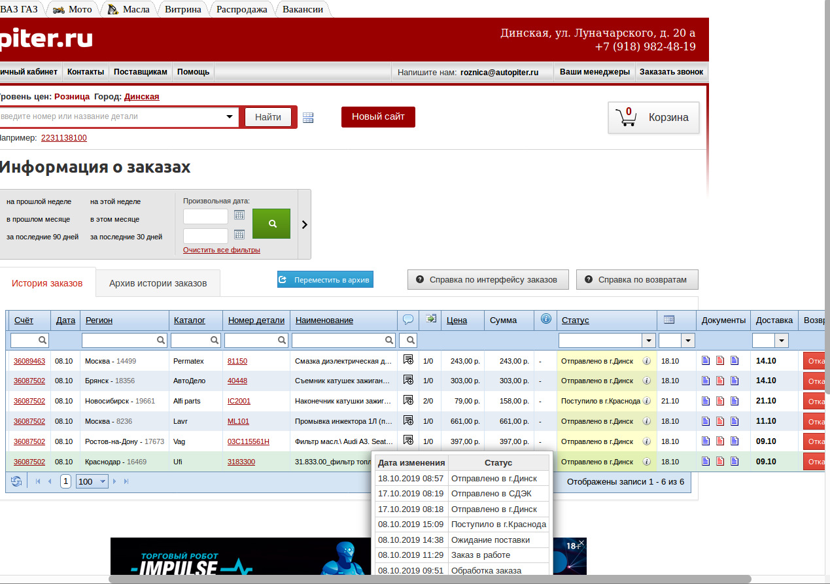Click the Новый сайт button

[378, 117]
